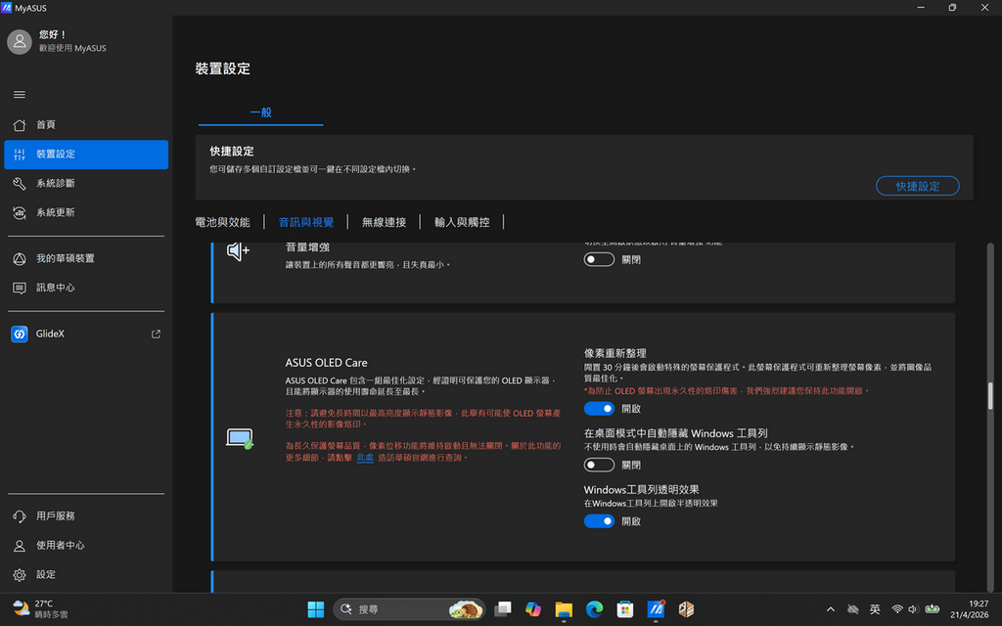This screenshot has width=1002, height=626.
Task: Click the 您好！ greeting text
Action: [53, 34]
